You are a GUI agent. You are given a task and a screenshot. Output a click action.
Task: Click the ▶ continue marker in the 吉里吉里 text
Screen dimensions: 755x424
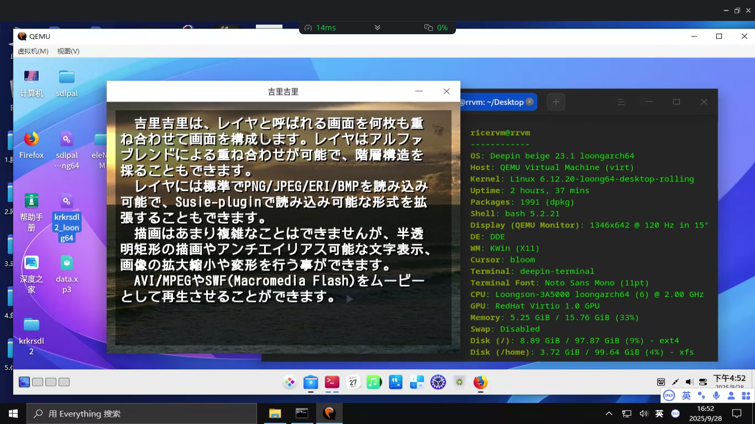[x=349, y=299]
